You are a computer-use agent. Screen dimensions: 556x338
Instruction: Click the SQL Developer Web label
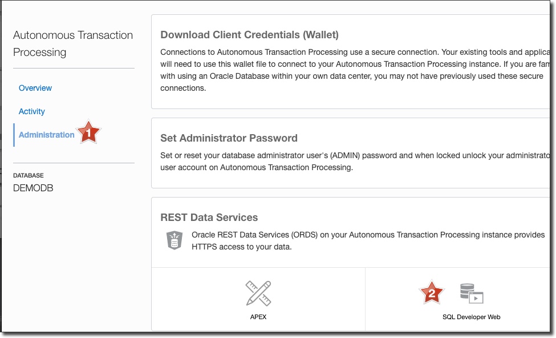point(471,317)
